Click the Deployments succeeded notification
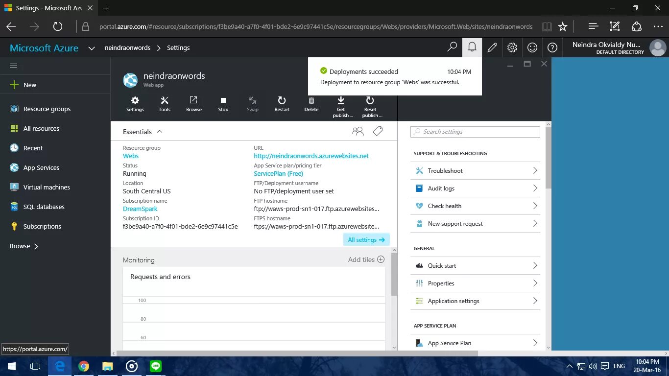Image resolution: width=669 pixels, height=376 pixels. (395, 76)
